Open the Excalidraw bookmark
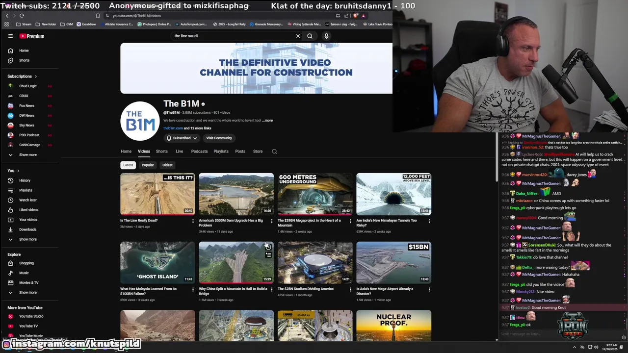The height and width of the screenshot is (353, 628). 86,24
